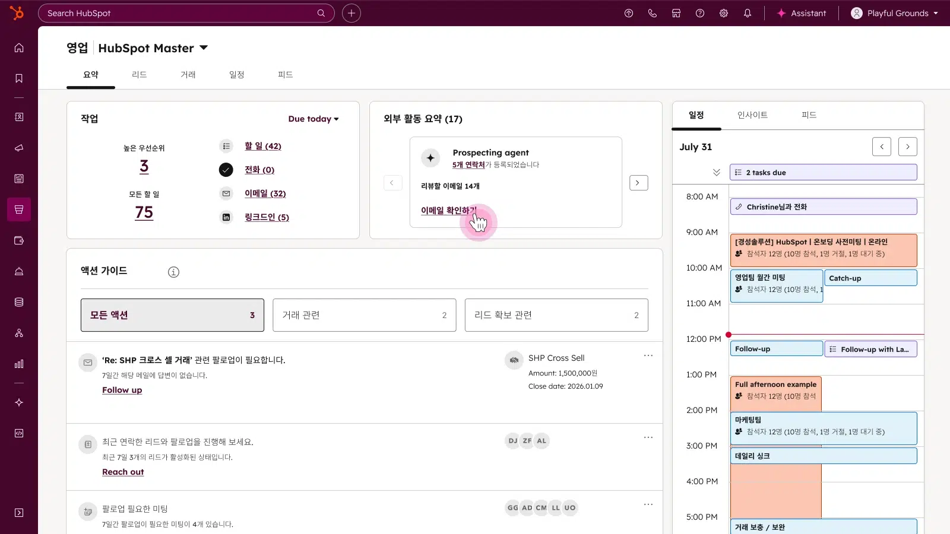The image size is (950, 534).
Task: Open the Breeze AI sparkle sidebar icon
Action: point(19,402)
